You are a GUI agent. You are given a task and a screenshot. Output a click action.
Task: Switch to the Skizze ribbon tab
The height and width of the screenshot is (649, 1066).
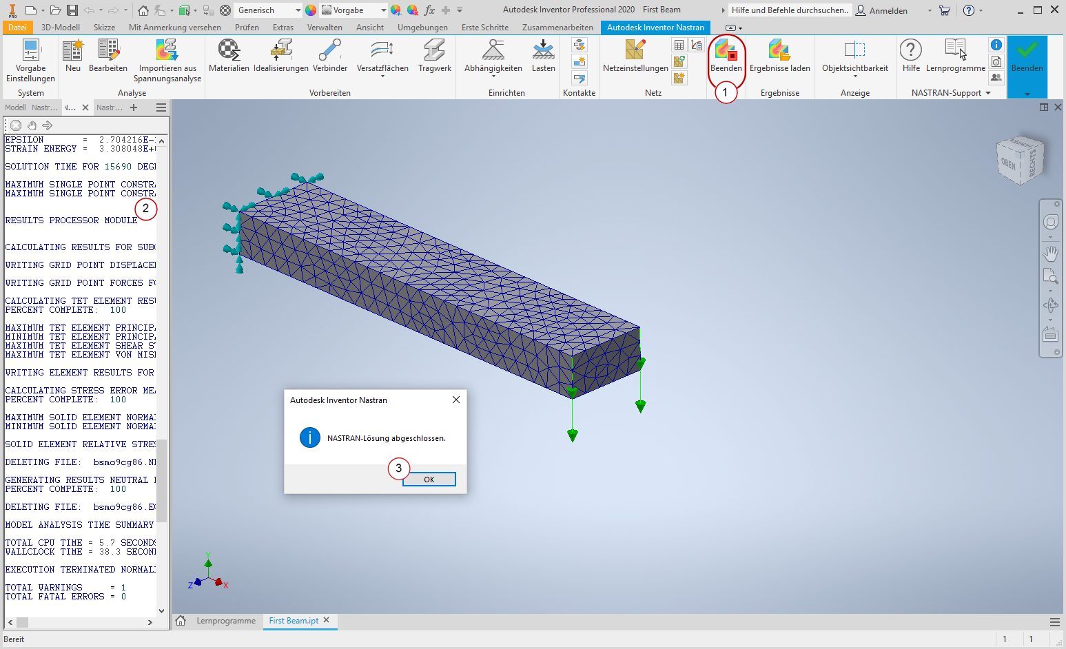pyautogui.click(x=104, y=28)
